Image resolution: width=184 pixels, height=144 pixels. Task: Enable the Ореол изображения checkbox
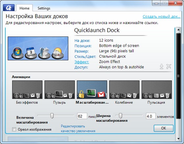pyautogui.click(x=14, y=129)
